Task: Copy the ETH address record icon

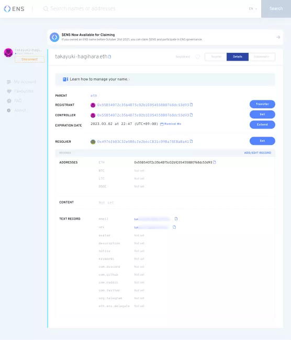Action: (x=215, y=162)
